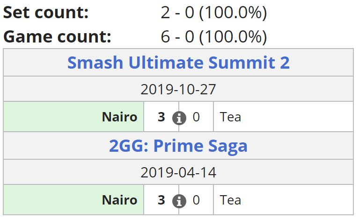
Task: Click the game count value 6 - 0 (100.0%)
Action: pos(213,36)
